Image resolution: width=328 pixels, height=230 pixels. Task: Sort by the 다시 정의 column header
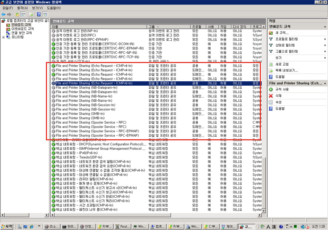[x=241, y=27]
